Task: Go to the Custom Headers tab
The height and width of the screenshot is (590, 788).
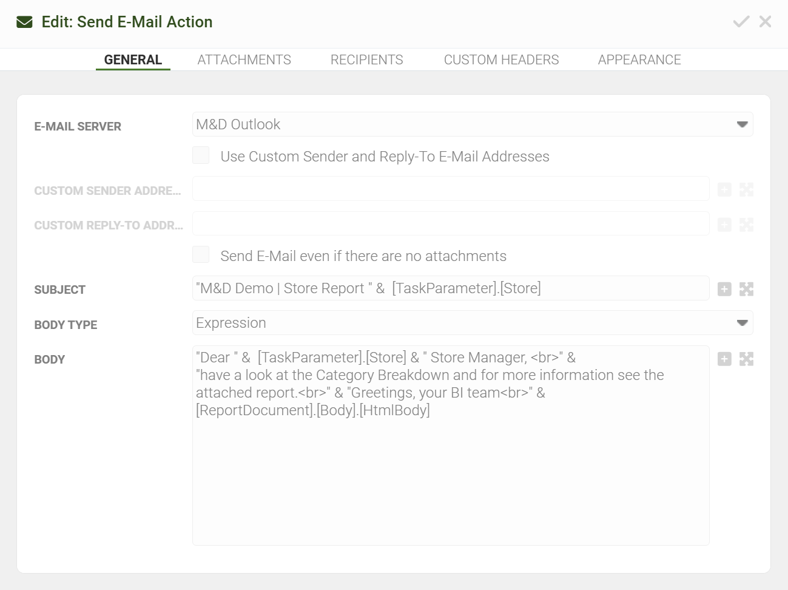Action: [x=501, y=59]
